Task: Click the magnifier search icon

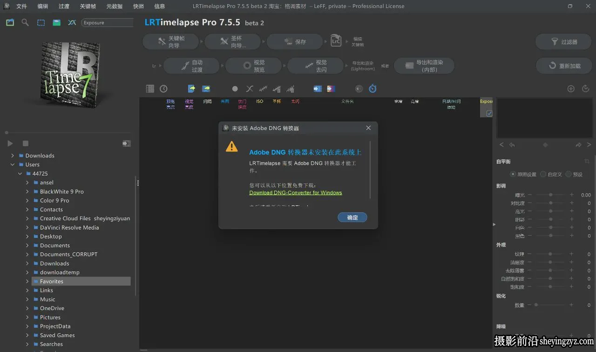Action: pos(25,22)
